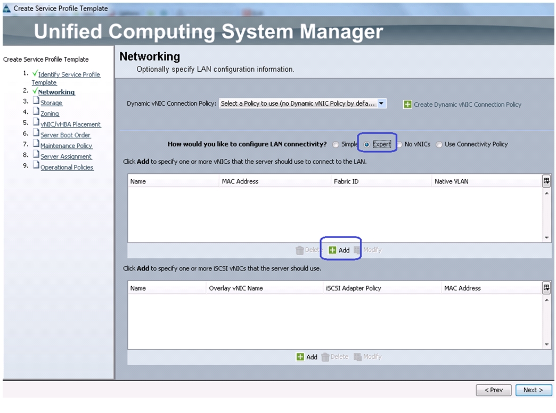Click the green checkmark beside Networking step

[x=35, y=91]
